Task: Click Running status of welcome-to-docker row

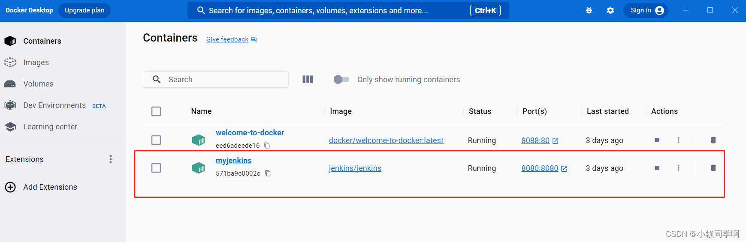Action: pos(482,140)
